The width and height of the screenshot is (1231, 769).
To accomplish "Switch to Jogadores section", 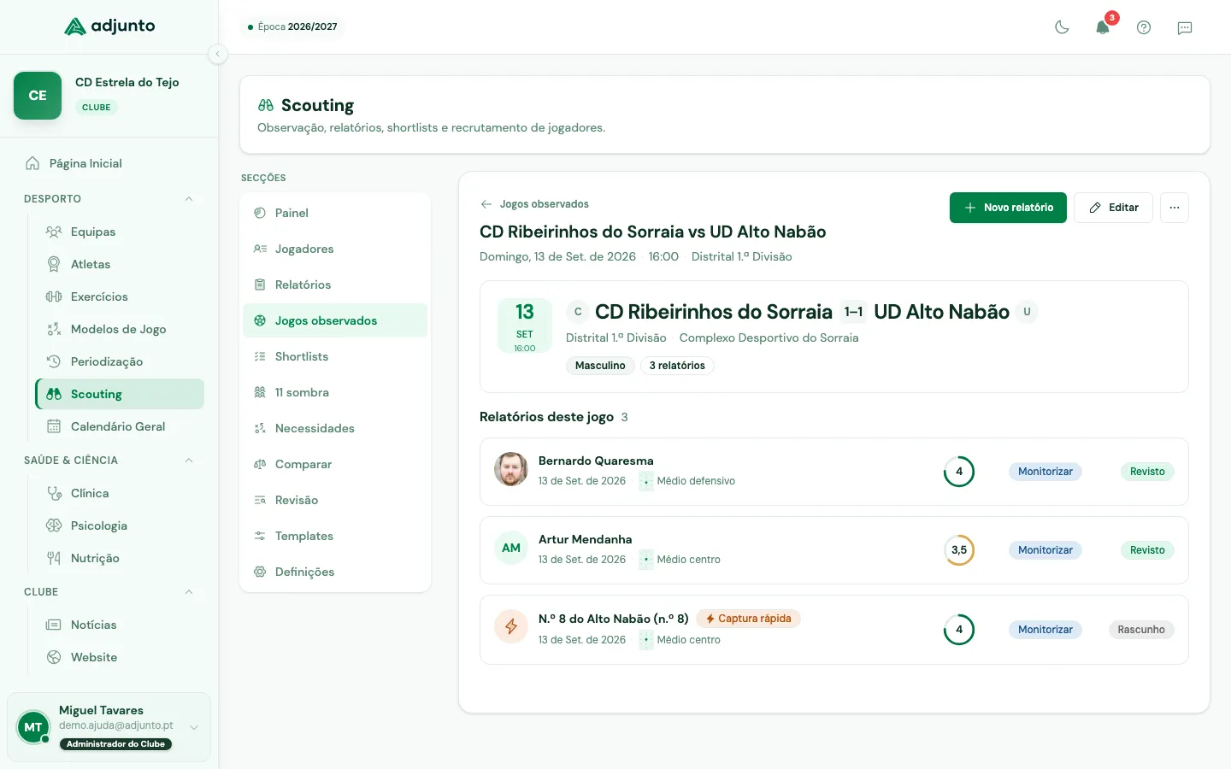I will coord(335,249).
